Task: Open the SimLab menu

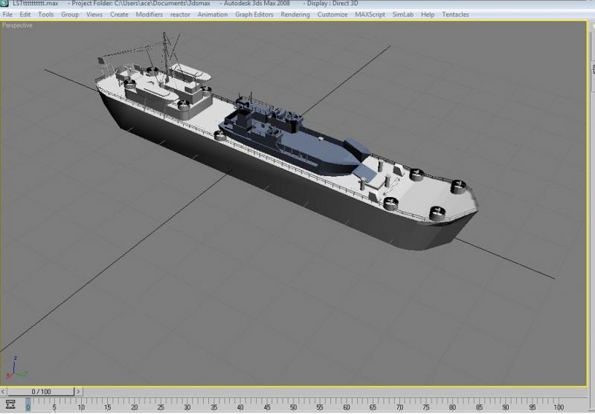Action: click(403, 14)
